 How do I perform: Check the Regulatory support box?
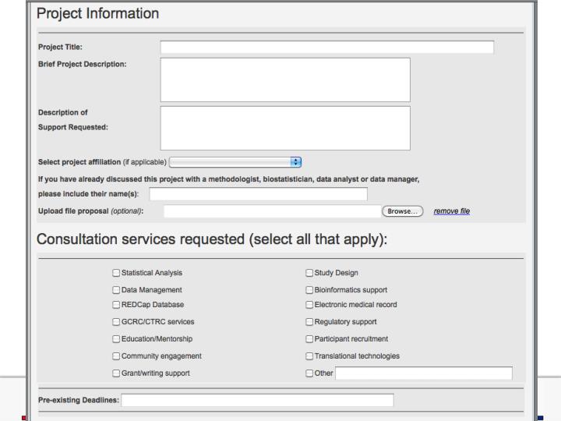(309, 322)
